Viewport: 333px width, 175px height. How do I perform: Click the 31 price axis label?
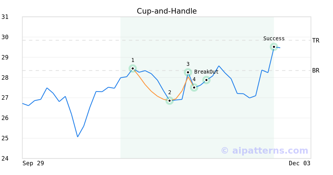tap(5, 17)
